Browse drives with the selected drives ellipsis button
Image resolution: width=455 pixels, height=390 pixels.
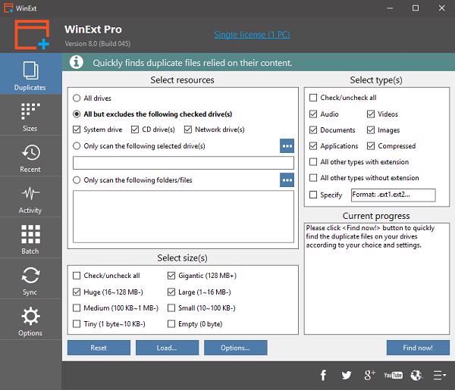pyautogui.click(x=287, y=145)
